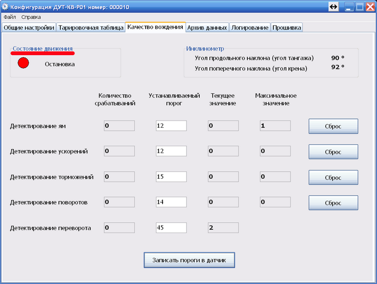Switch to Общие настройки tab
The height and width of the screenshot is (284, 377).
click(29, 27)
